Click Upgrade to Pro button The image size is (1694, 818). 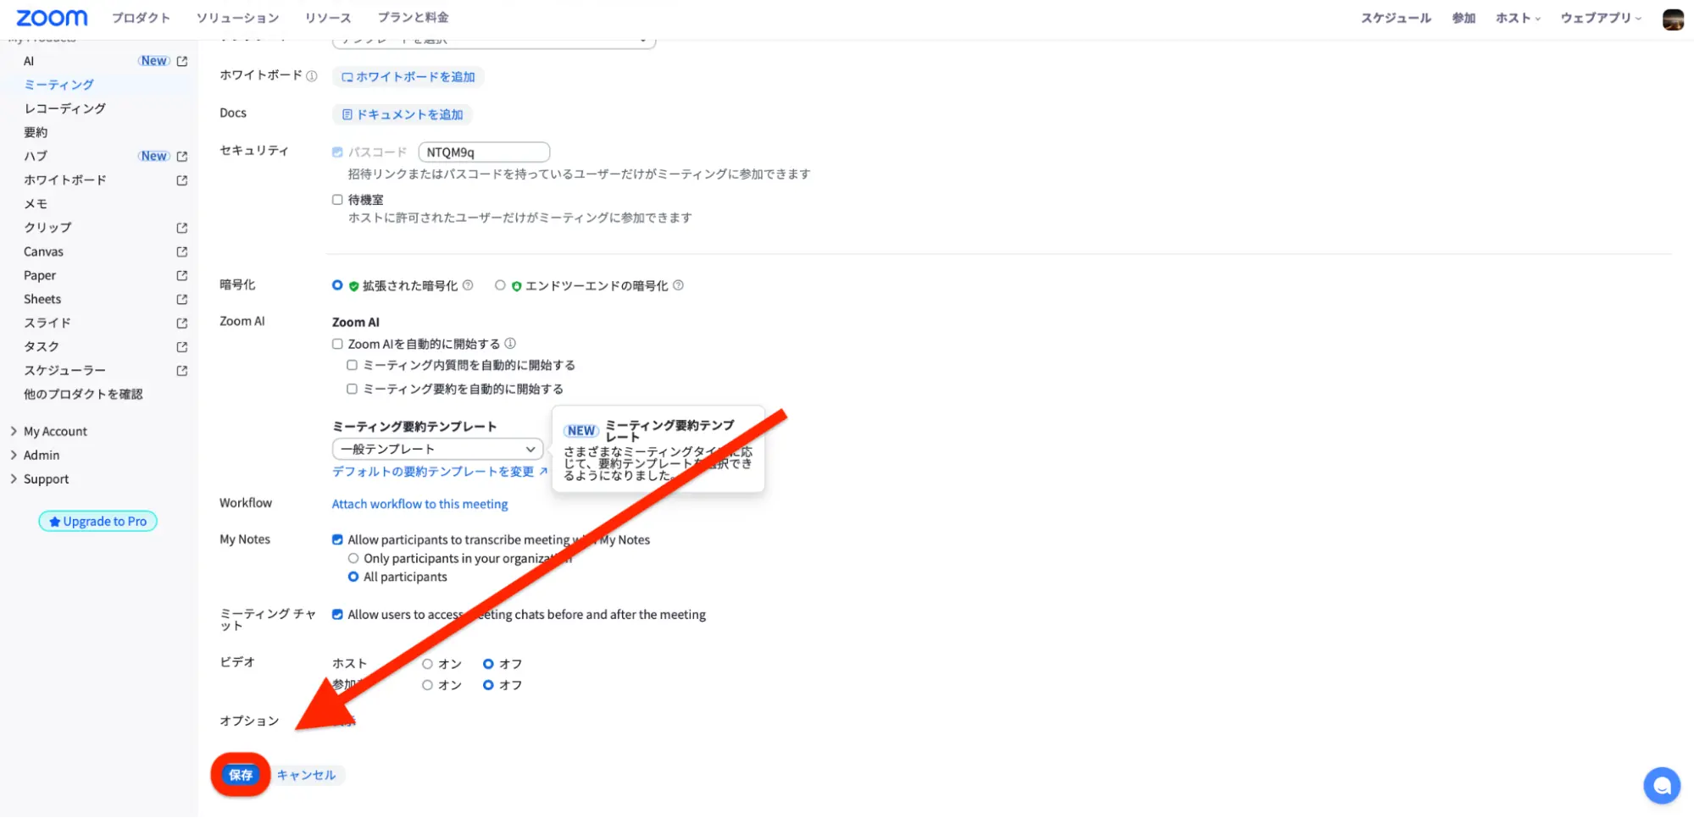98,522
